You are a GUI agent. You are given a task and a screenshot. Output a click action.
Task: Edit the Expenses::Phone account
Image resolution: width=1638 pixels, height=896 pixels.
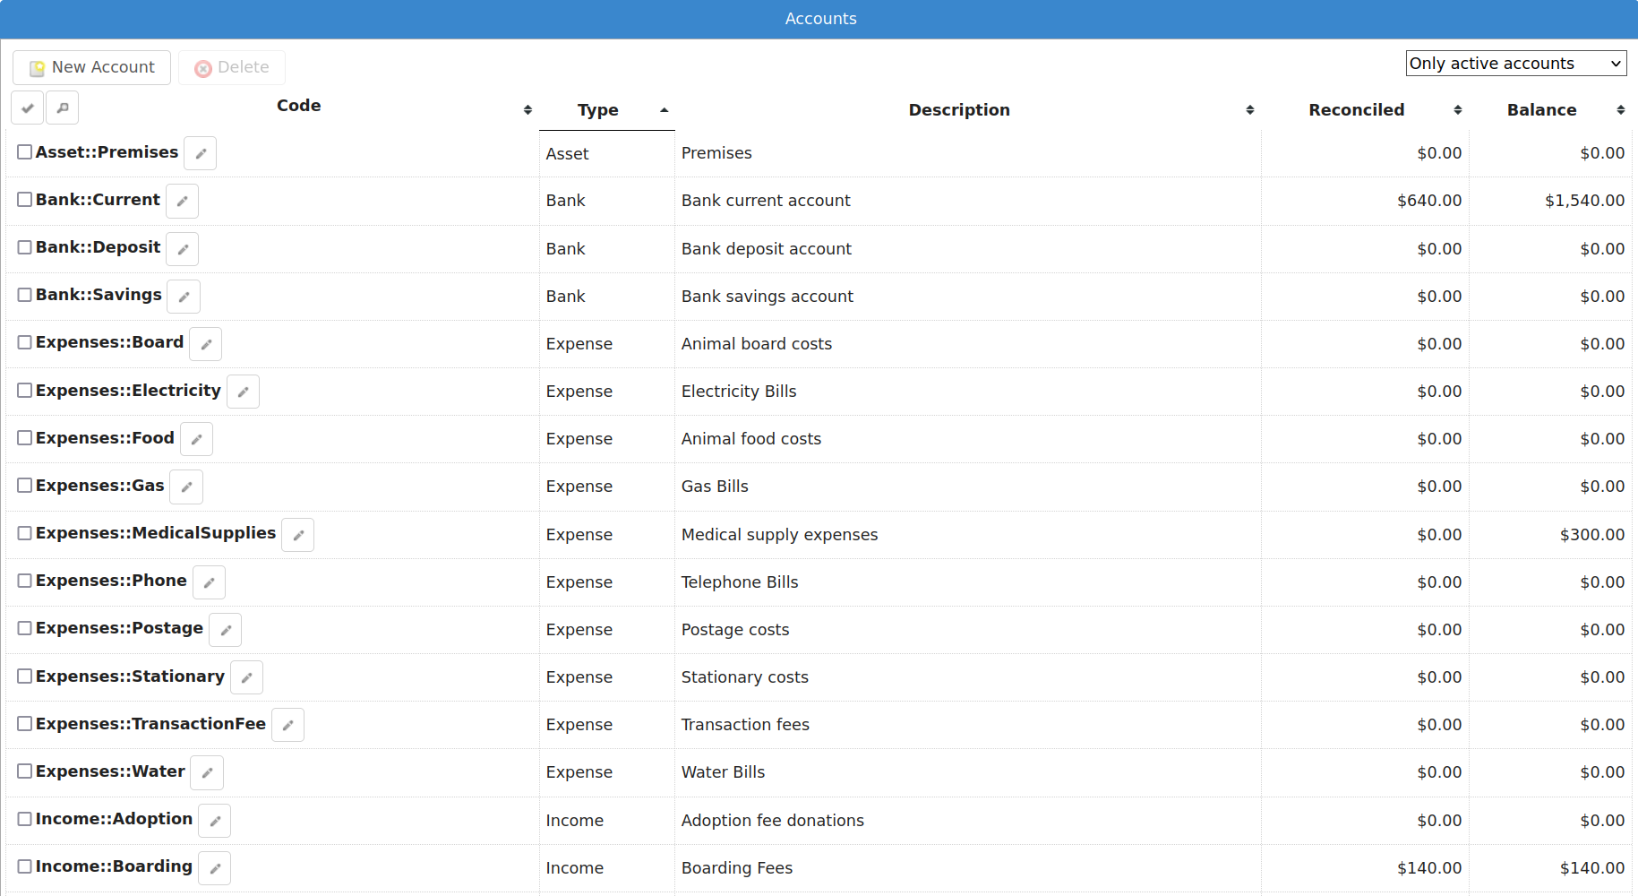[x=209, y=582]
